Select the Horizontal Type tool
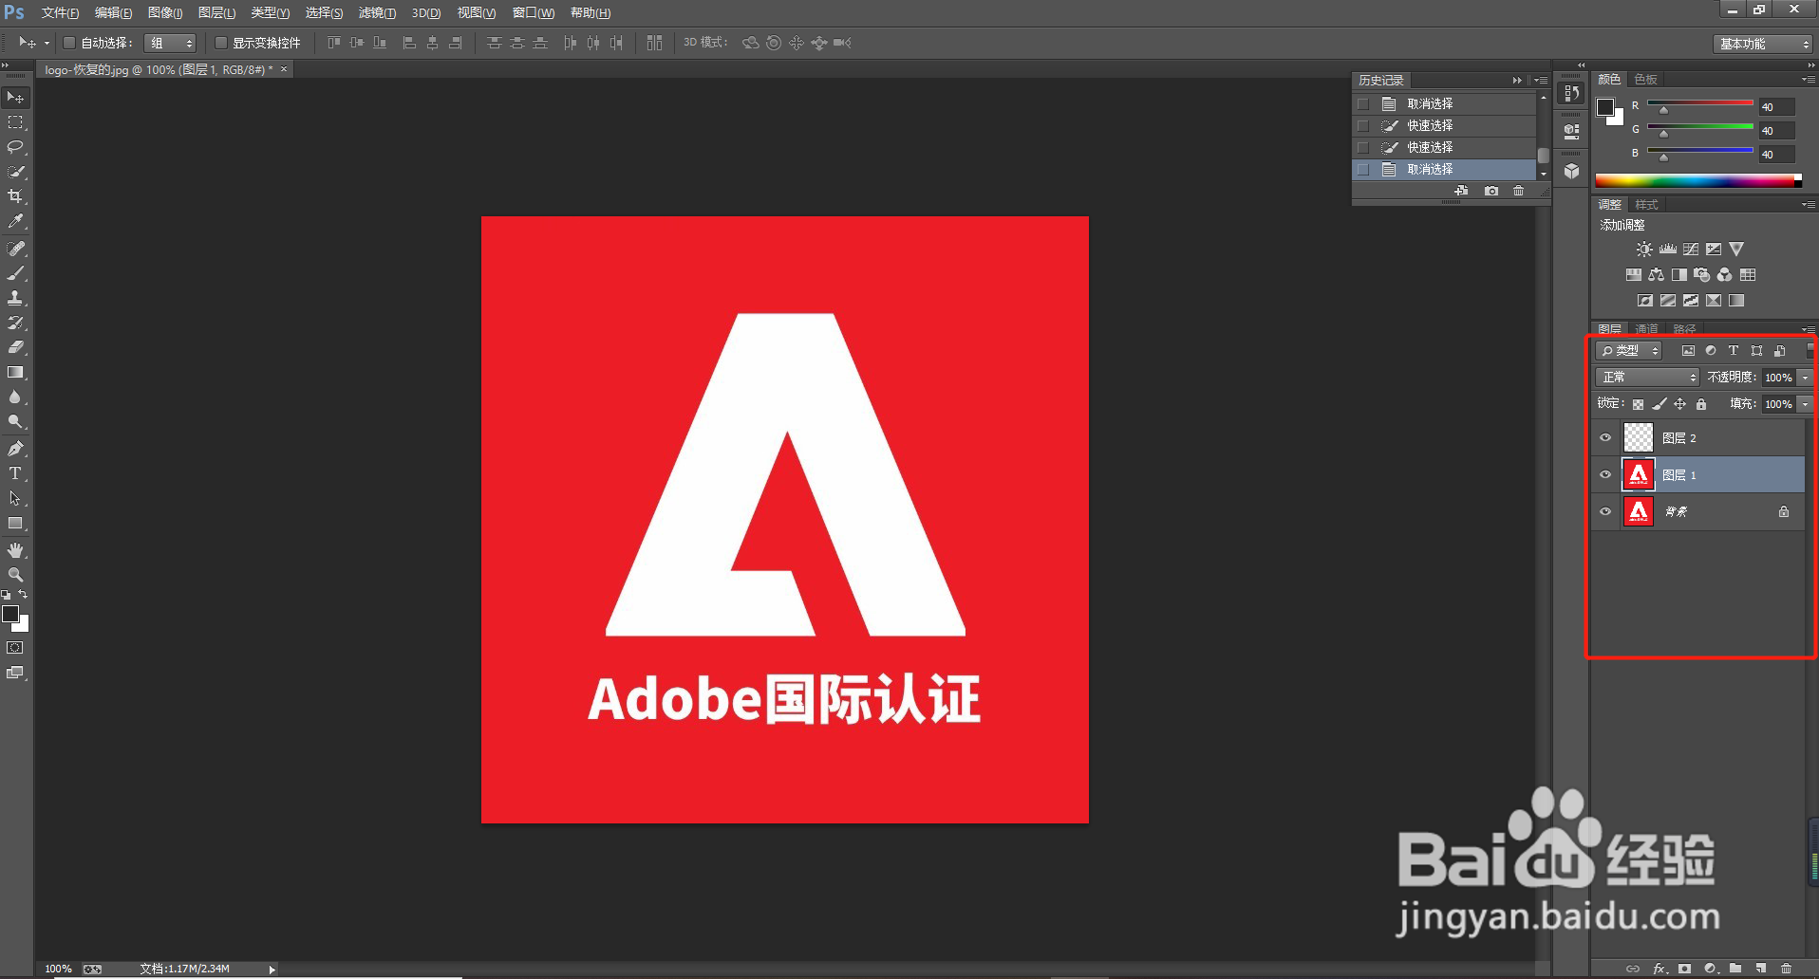Screen dimensions: 1819x979 [15, 473]
